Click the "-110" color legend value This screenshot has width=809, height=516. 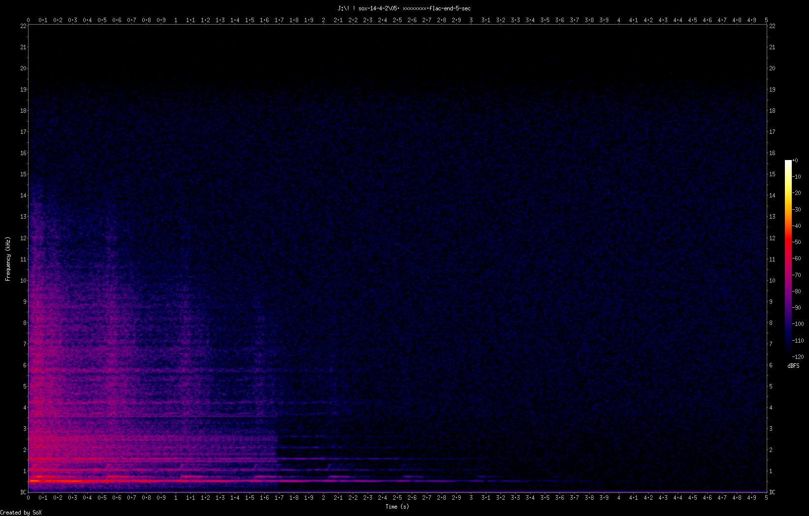798,341
